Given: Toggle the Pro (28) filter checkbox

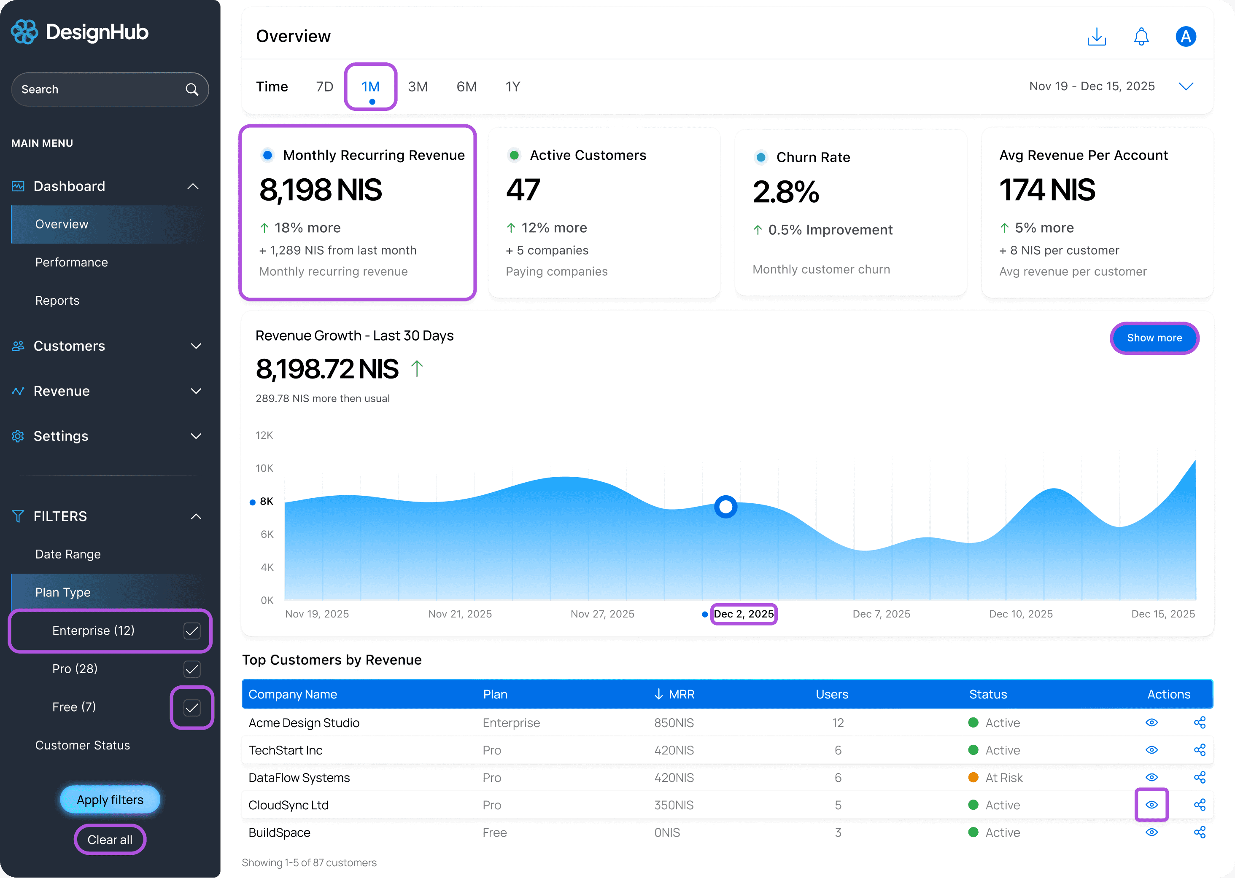Looking at the screenshot, I should (x=192, y=669).
